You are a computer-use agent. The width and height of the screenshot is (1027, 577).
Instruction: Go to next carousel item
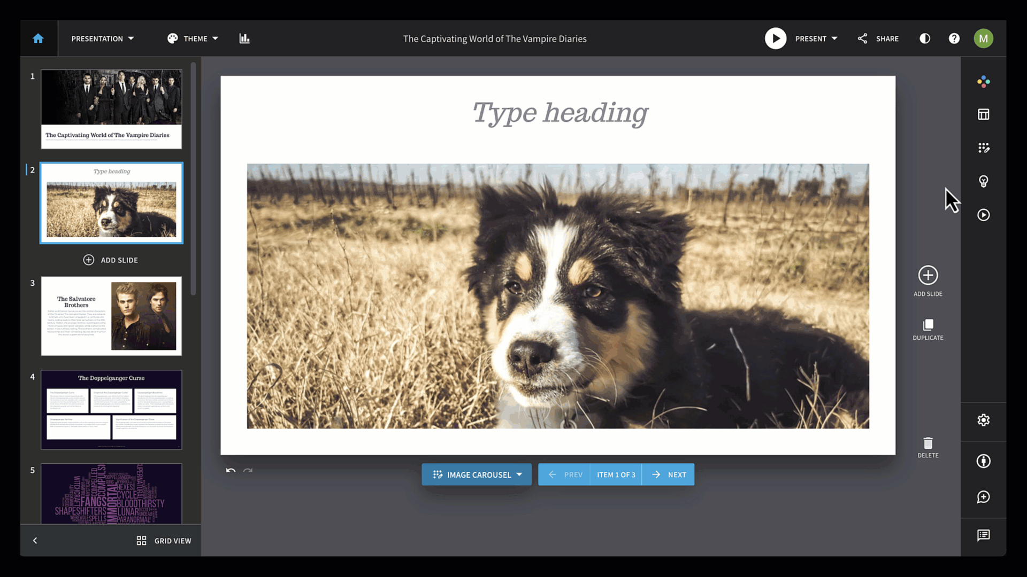(x=668, y=474)
